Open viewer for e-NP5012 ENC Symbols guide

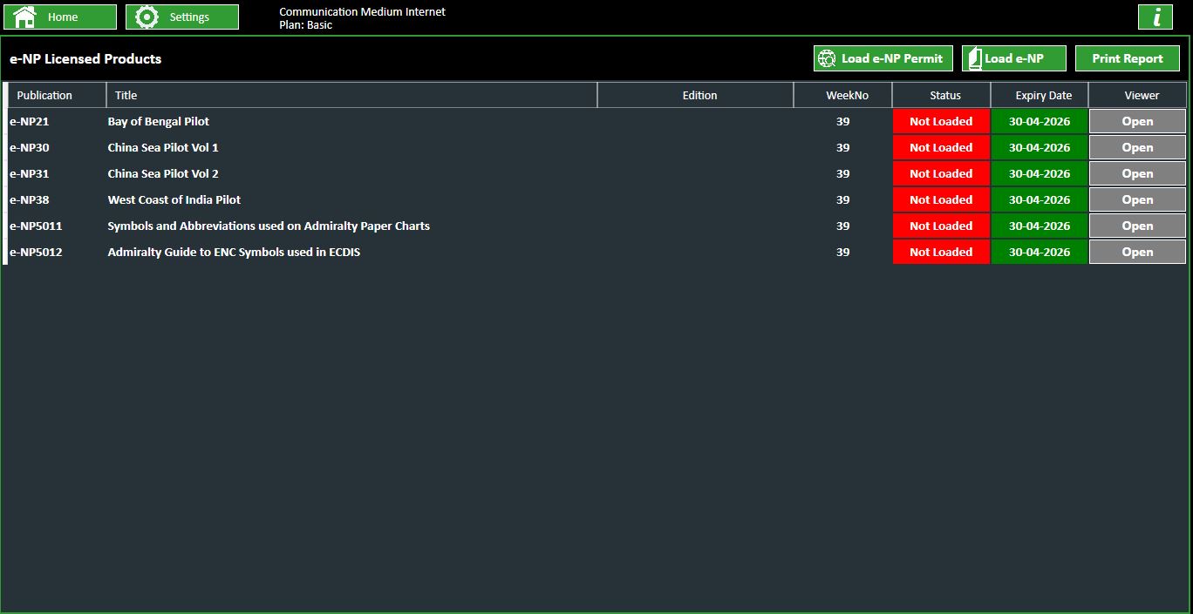pos(1137,252)
